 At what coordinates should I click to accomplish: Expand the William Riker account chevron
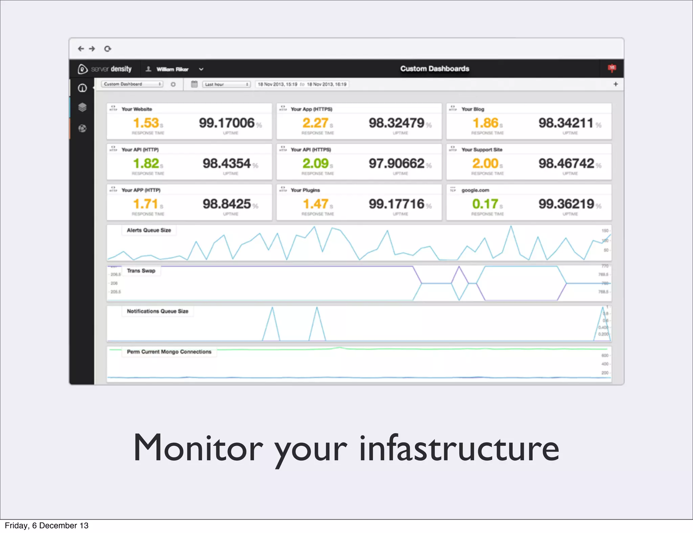point(201,69)
